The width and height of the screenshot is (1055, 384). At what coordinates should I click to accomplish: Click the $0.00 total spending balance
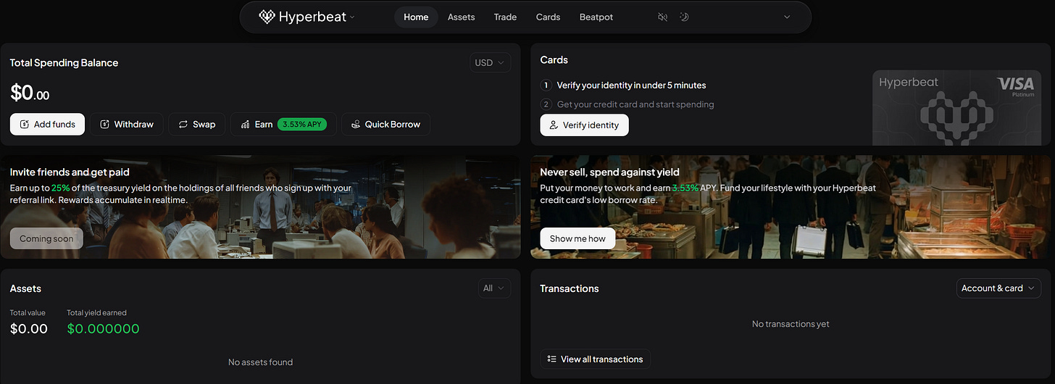(30, 93)
